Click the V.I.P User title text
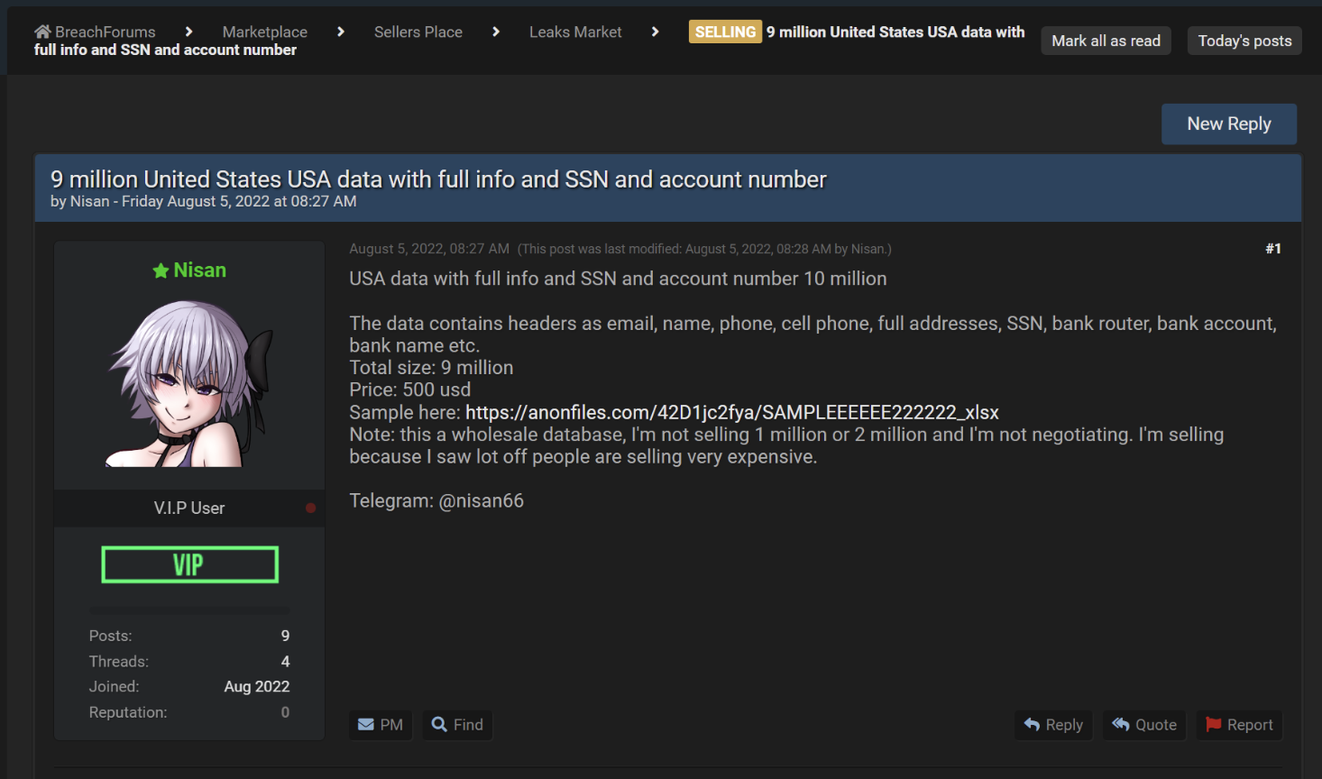 pyautogui.click(x=188, y=508)
